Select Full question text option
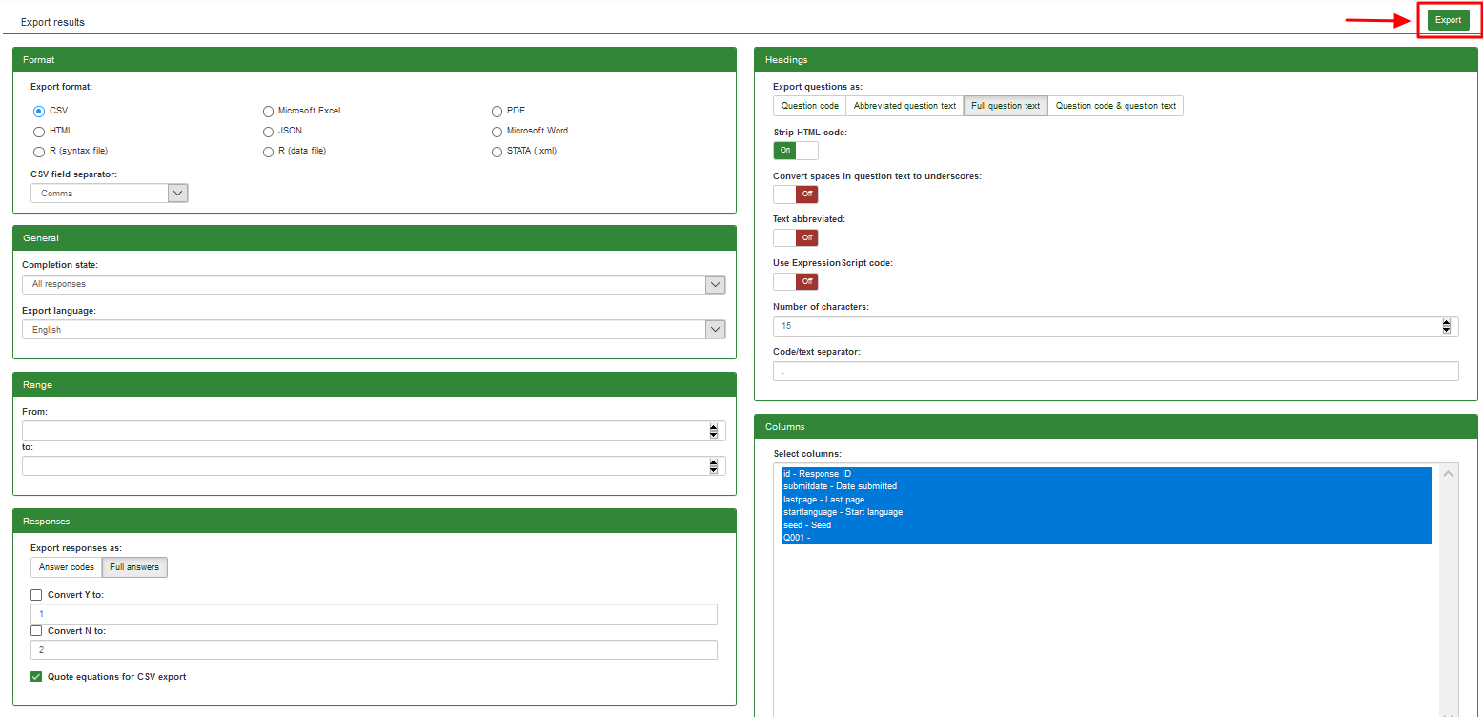This screenshot has height=717, width=1483. pyautogui.click(x=1006, y=106)
